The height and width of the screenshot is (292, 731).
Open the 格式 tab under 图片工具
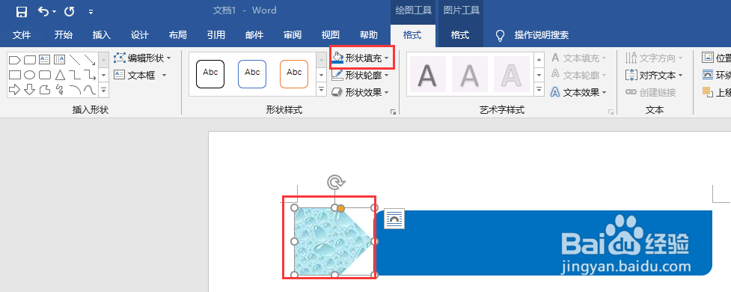pyautogui.click(x=460, y=35)
